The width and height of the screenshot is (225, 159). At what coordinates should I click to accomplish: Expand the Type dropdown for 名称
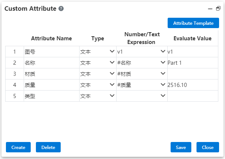[112, 62]
